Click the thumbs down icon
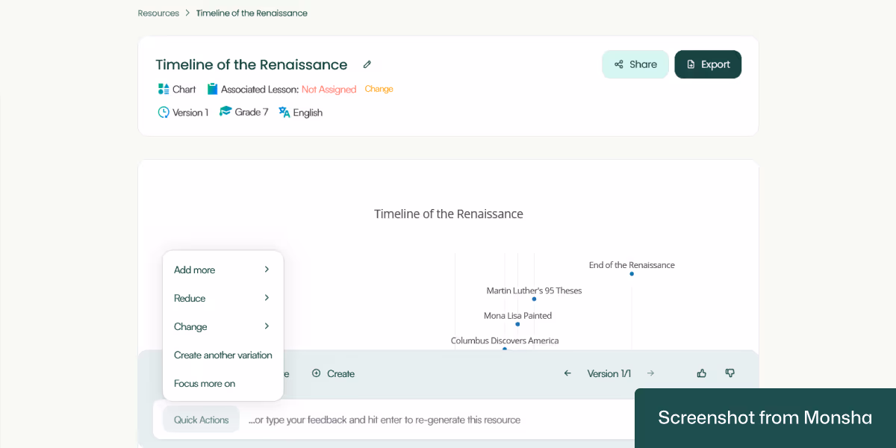This screenshot has width=896, height=448. point(730,373)
